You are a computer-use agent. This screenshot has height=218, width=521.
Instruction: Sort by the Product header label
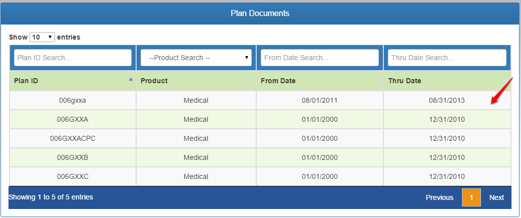coord(154,81)
